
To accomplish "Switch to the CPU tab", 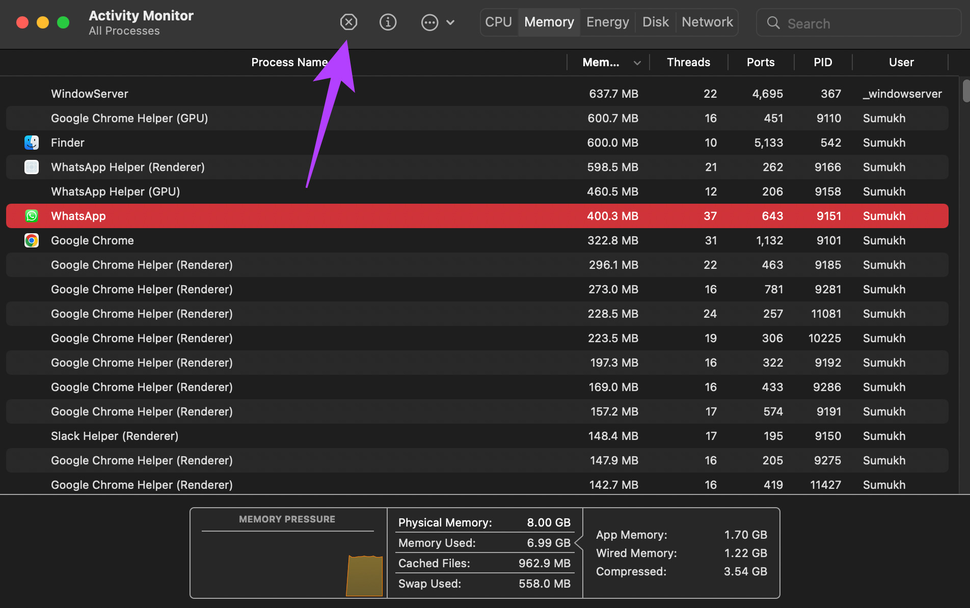I will pos(498,22).
